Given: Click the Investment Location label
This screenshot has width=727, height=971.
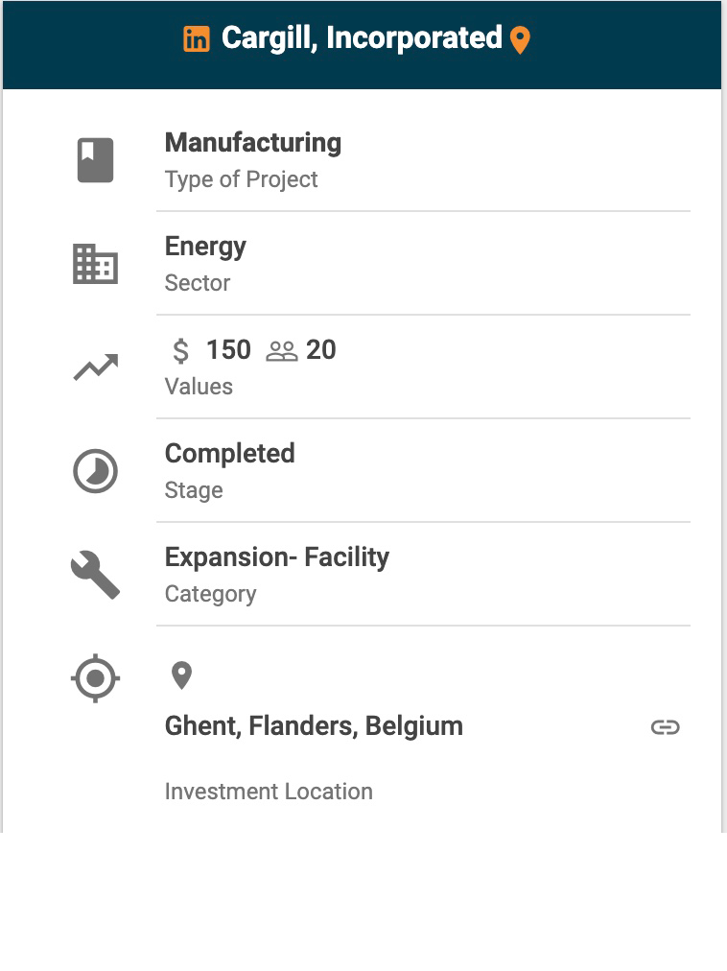Looking at the screenshot, I should pyautogui.click(x=269, y=792).
